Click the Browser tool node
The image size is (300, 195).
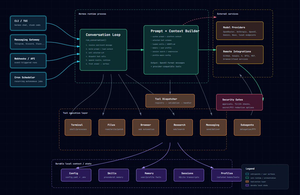146,127
